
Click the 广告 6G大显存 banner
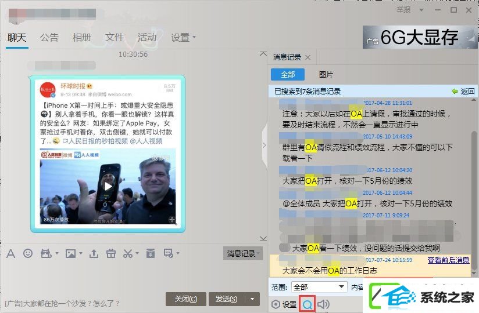coord(420,37)
